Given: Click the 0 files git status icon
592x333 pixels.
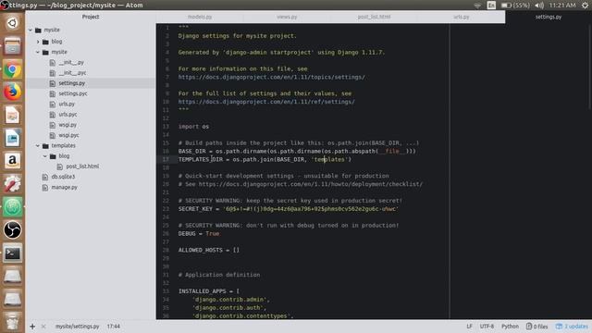Looking at the screenshot, I should pos(536,327).
